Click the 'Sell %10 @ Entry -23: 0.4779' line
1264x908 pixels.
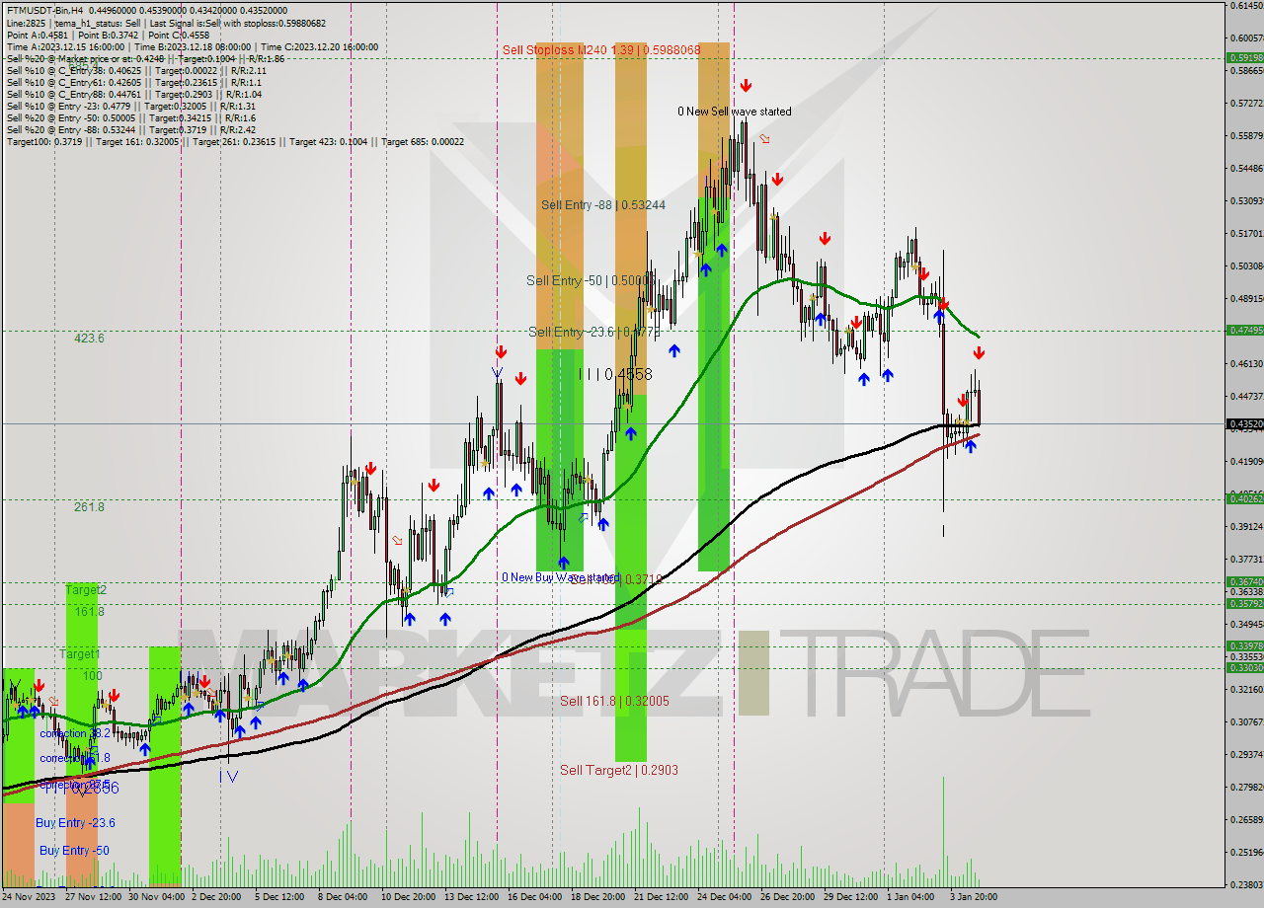point(130,106)
